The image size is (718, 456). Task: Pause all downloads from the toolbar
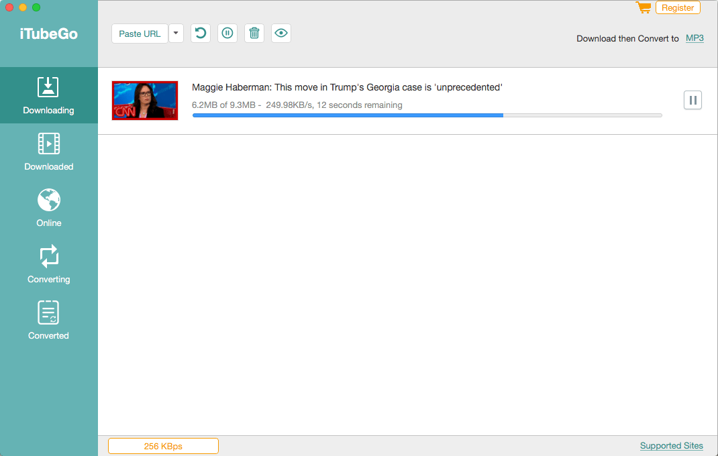point(227,34)
